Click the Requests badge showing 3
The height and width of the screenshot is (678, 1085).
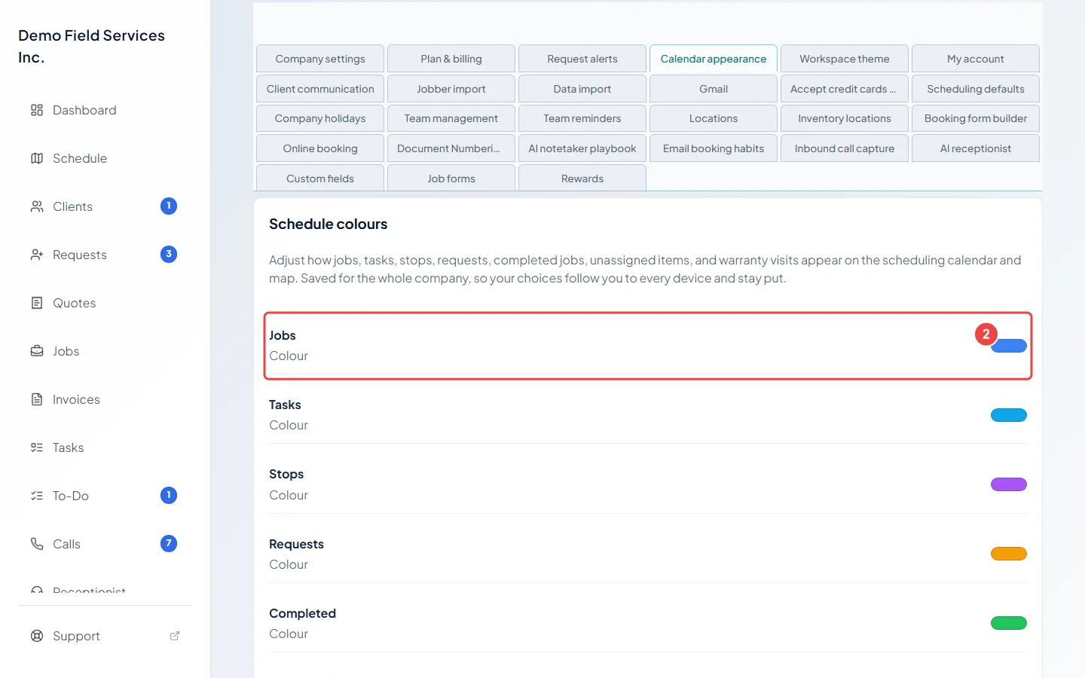(x=169, y=254)
